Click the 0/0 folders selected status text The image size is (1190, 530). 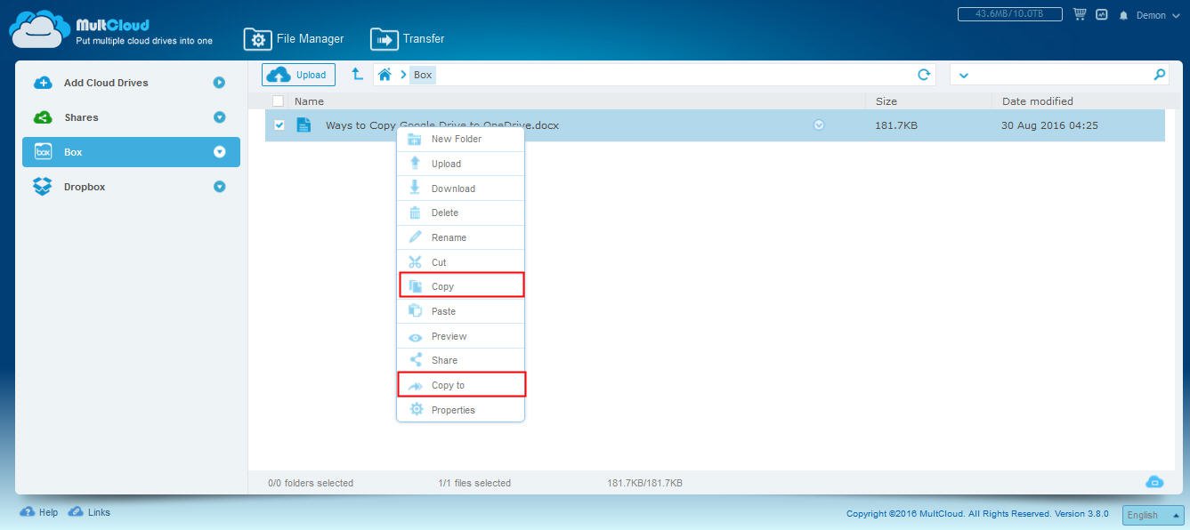(x=311, y=483)
